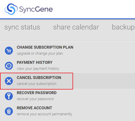The image size is (135, 121).
Task: Open the sync status tab
Action: click(x=22, y=27)
